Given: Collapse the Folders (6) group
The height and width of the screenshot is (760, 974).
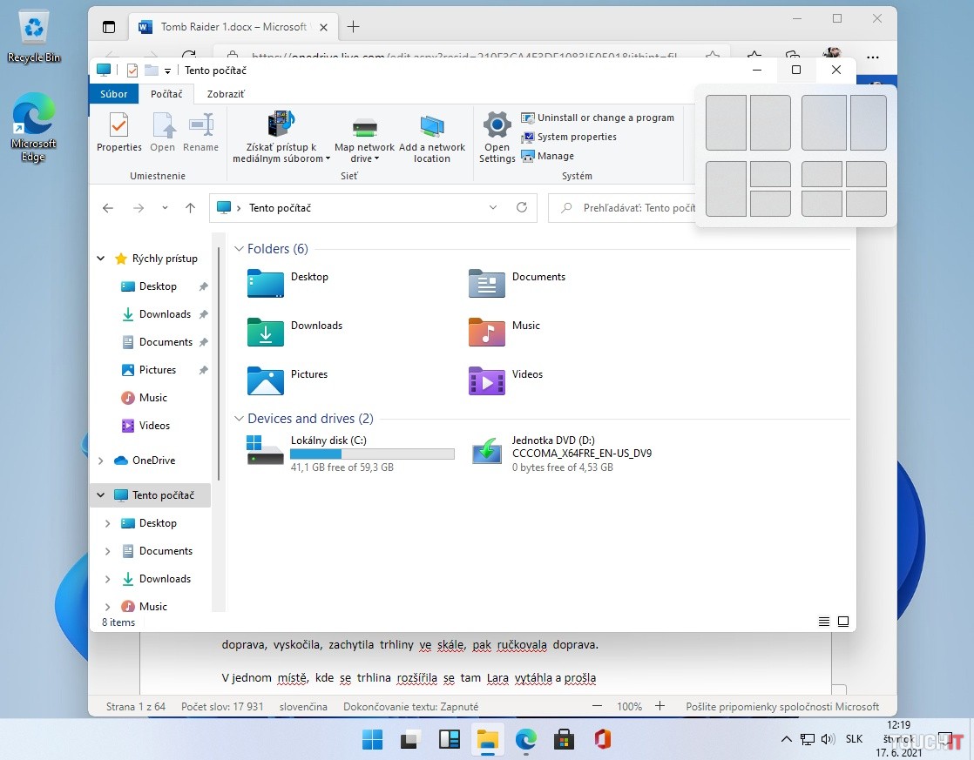Looking at the screenshot, I should pyautogui.click(x=239, y=249).
